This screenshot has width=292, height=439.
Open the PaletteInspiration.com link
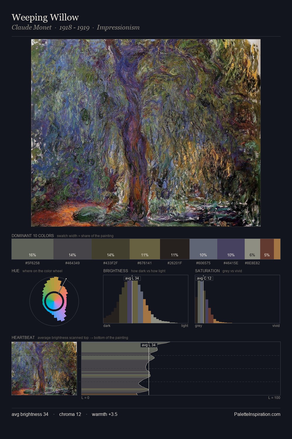(x=257, y=414)
